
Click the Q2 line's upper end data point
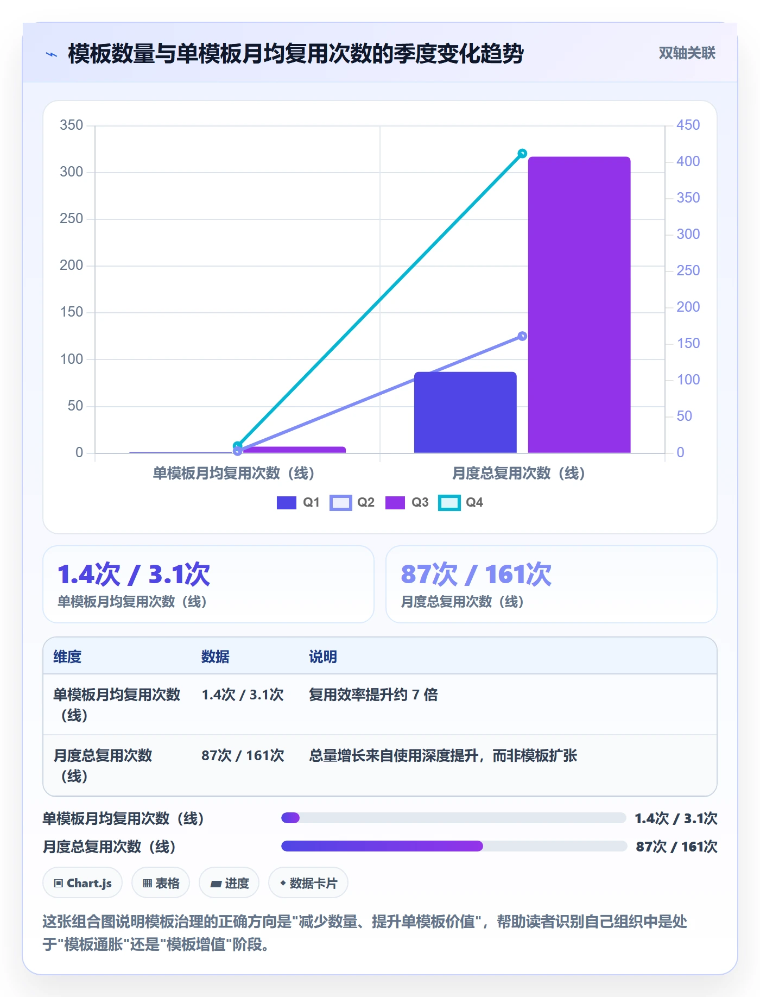(x=522, y=336)
